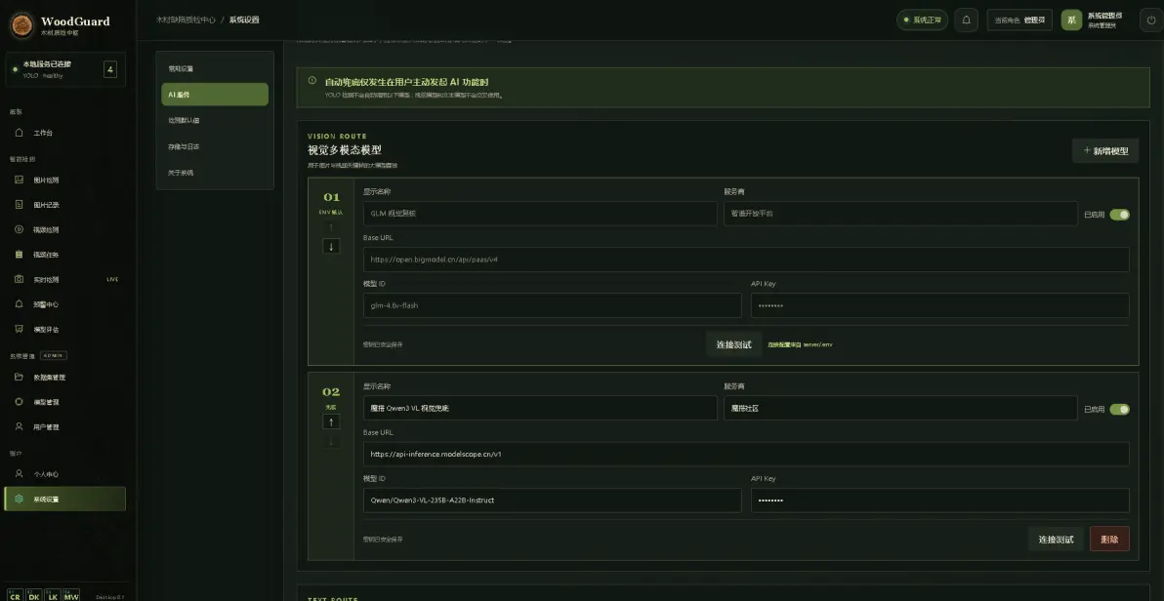Toggle the 已启用 switch for model 01
This screenshot has width=1164, height=601.
pos(1119,215)
